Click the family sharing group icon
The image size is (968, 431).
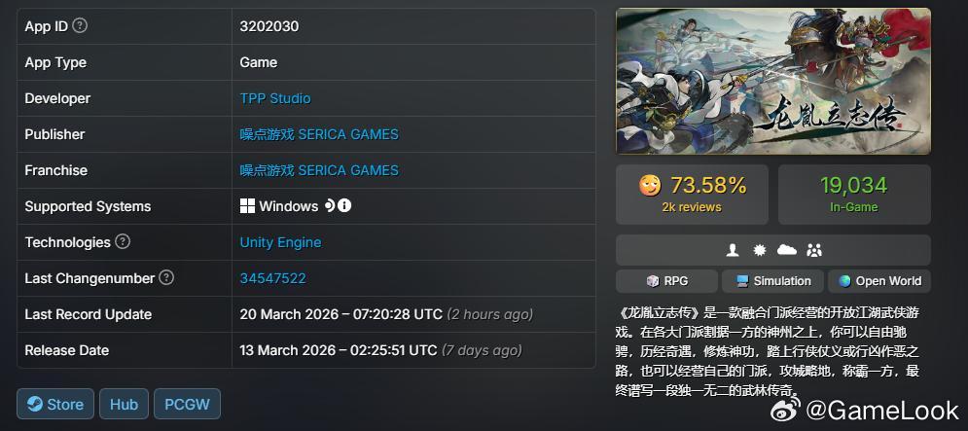click(x=814, y=249)
